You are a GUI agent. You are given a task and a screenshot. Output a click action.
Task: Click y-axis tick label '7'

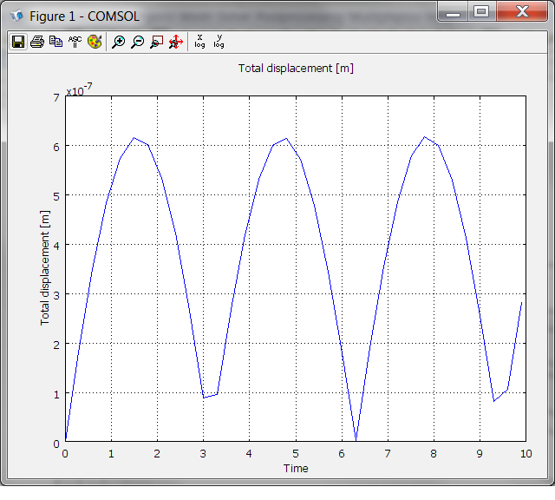pyautogui.click(x=56, y=97)
